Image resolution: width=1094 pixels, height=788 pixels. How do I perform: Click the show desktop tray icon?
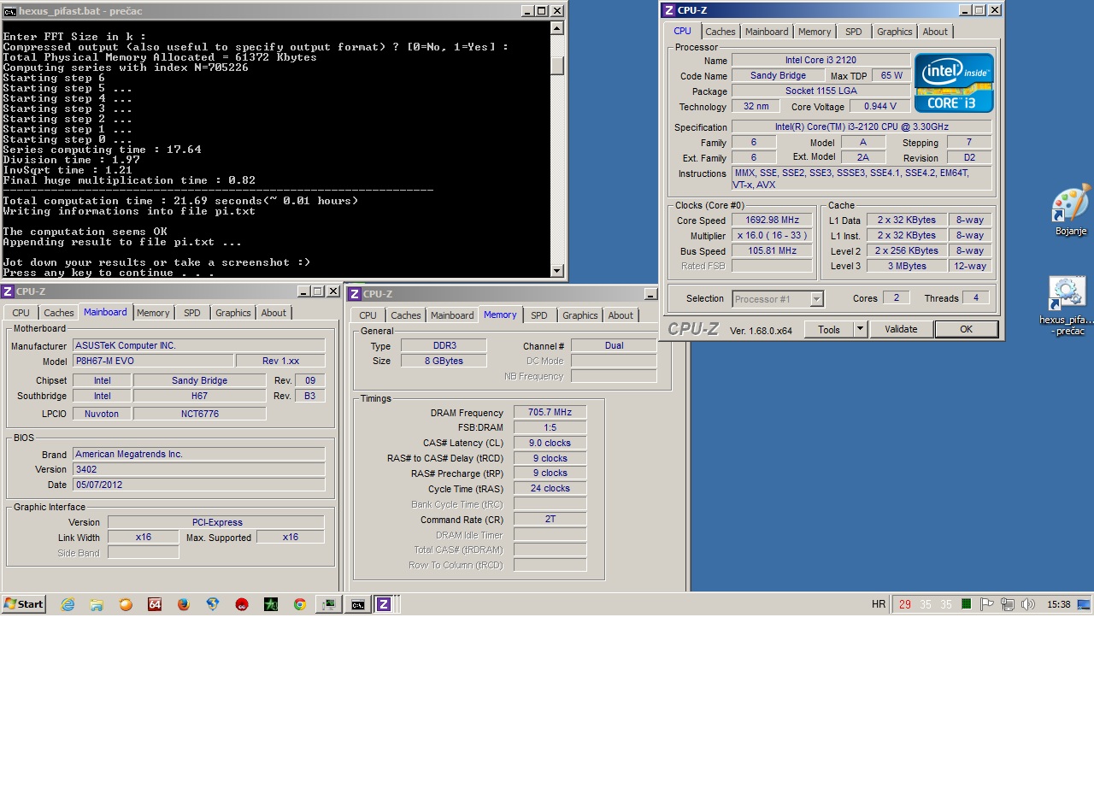pos(1084,604)
